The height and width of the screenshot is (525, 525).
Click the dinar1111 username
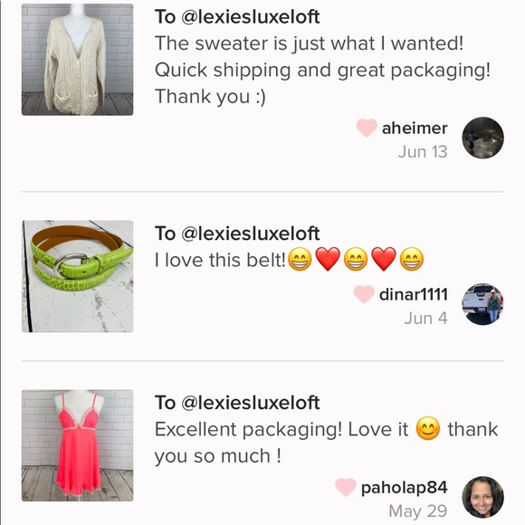[414, 295]
